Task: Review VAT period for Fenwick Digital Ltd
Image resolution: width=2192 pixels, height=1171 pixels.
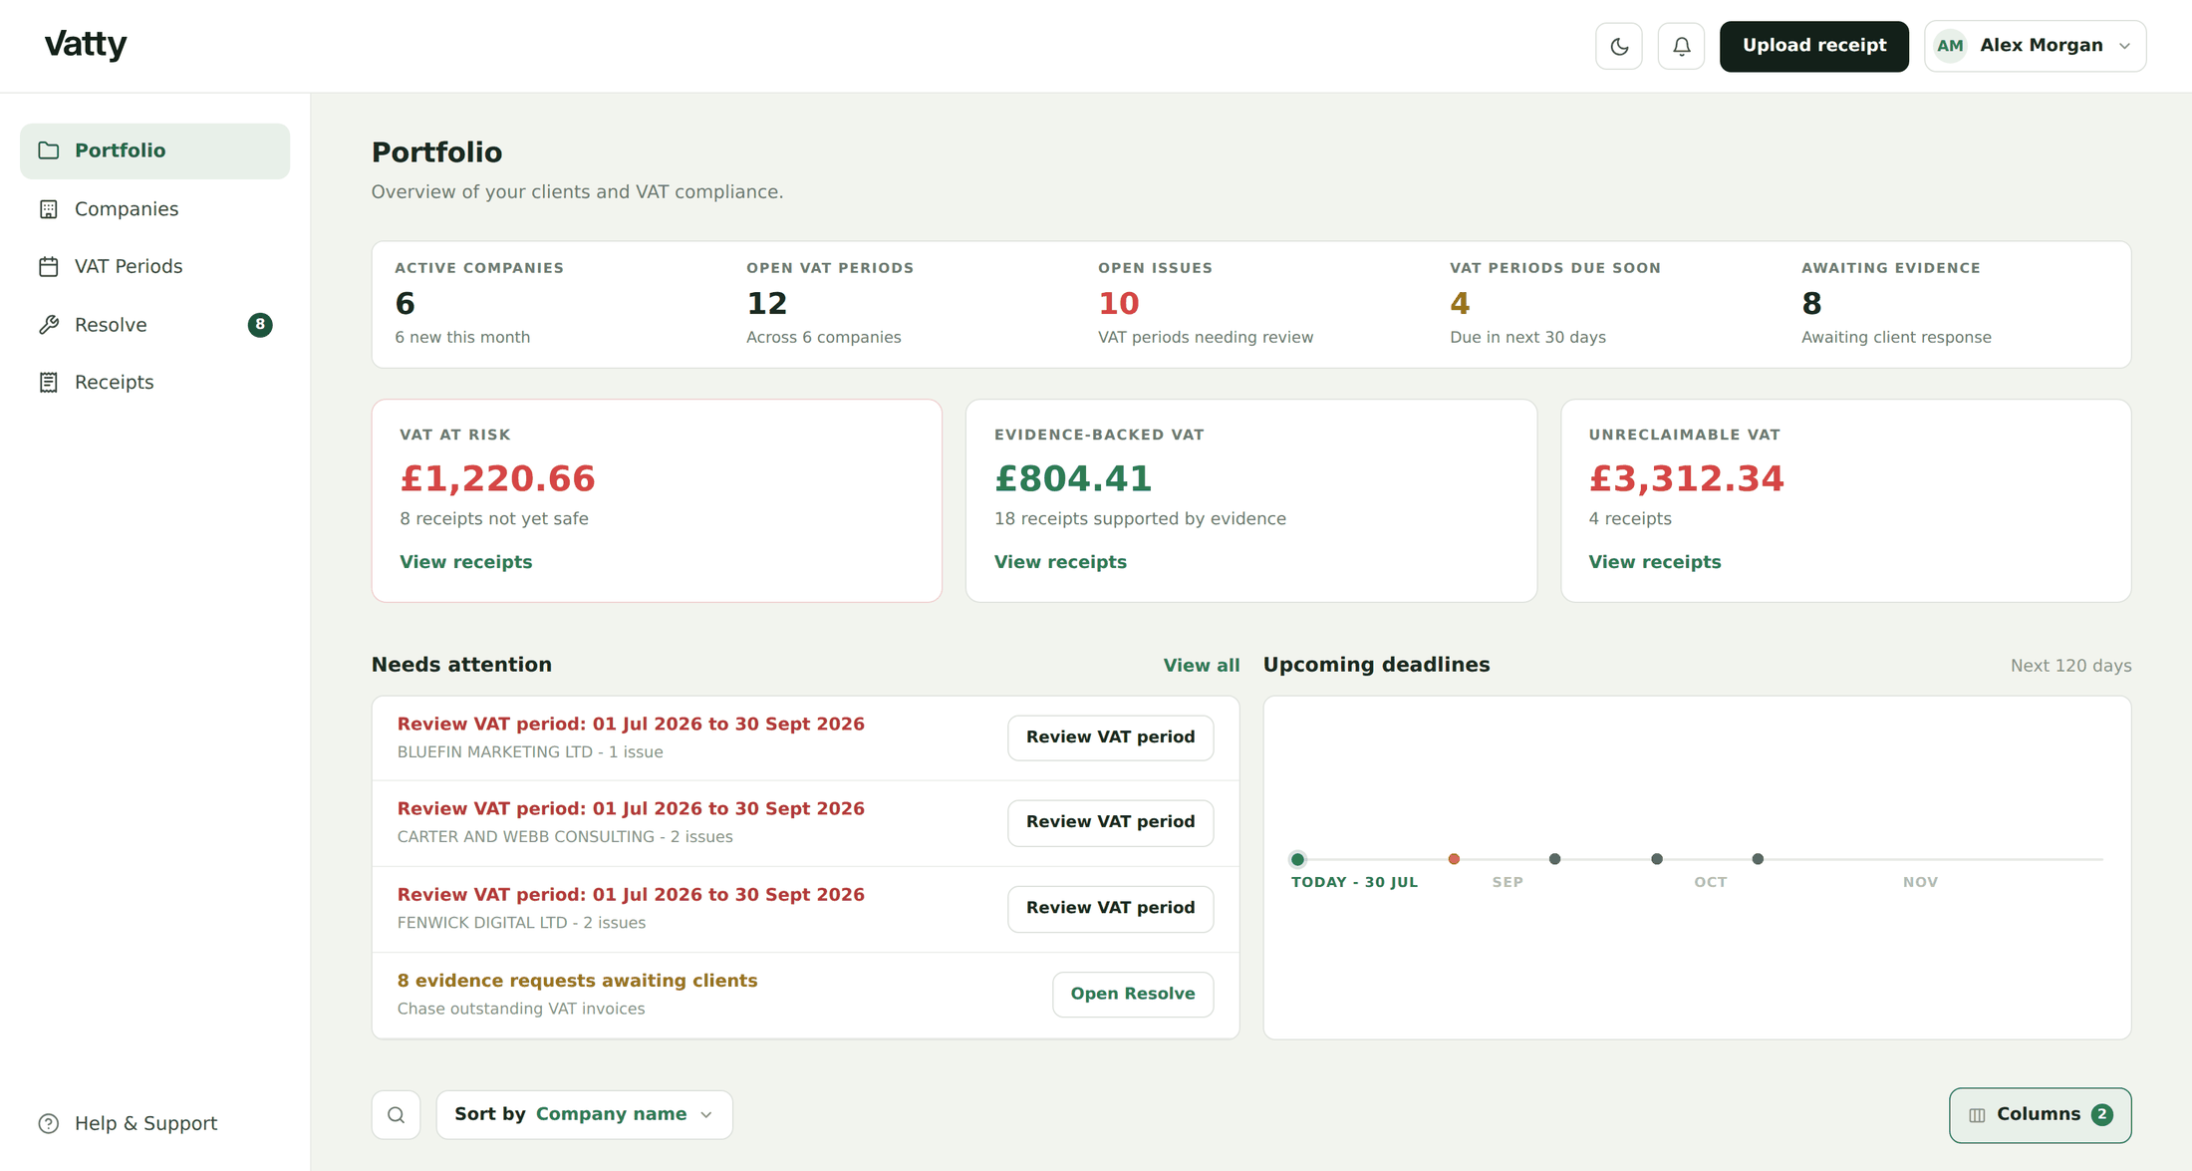Action: (x=1110, y=908)
